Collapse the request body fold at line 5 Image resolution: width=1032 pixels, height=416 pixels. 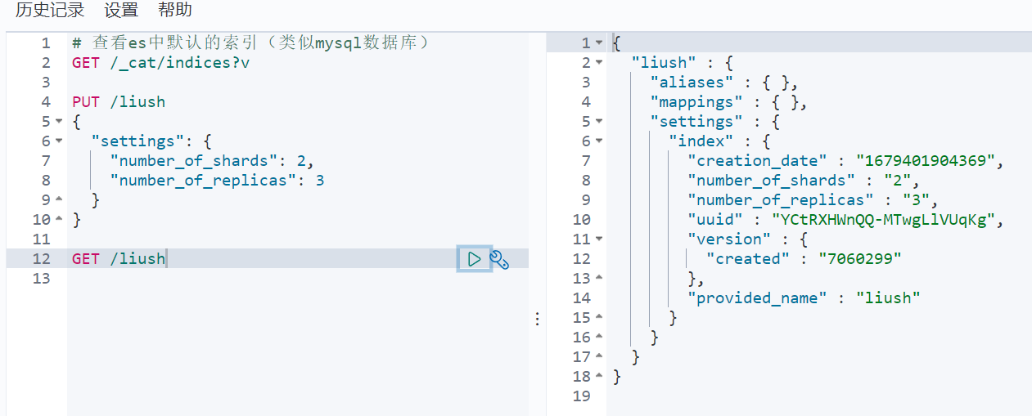pos(59,122)
